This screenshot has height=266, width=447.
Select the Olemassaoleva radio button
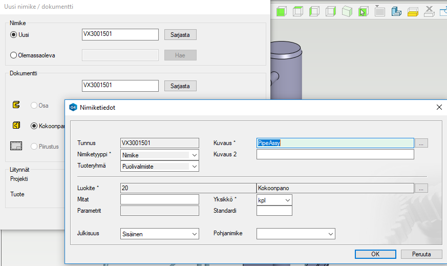[14, 55]
